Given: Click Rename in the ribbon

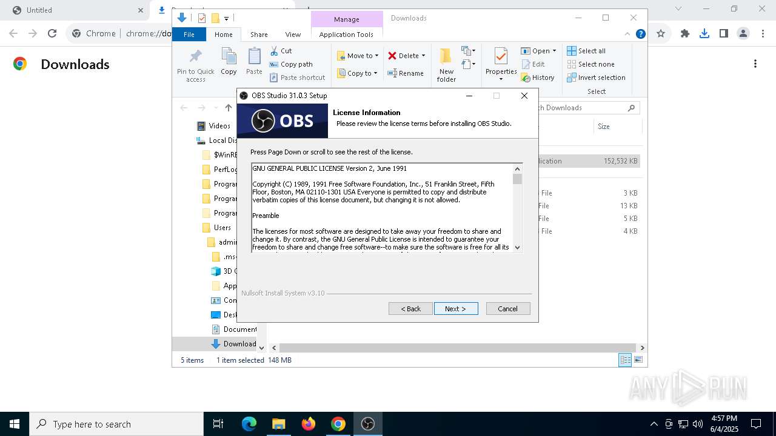Looking at the screenshot, I should coord(406,73).
